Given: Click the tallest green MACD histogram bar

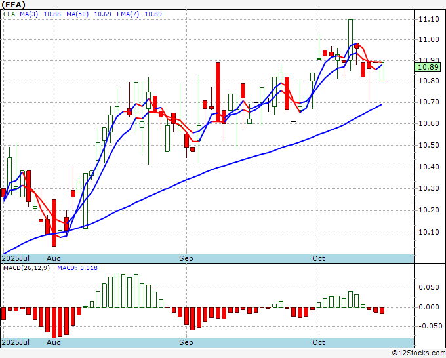Looking at the screenshot, I should [117, 290].
